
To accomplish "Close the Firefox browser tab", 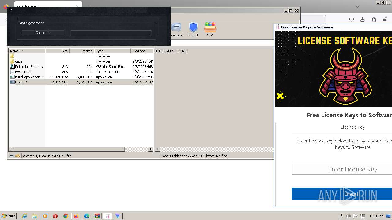I will (x=77, y=6).
